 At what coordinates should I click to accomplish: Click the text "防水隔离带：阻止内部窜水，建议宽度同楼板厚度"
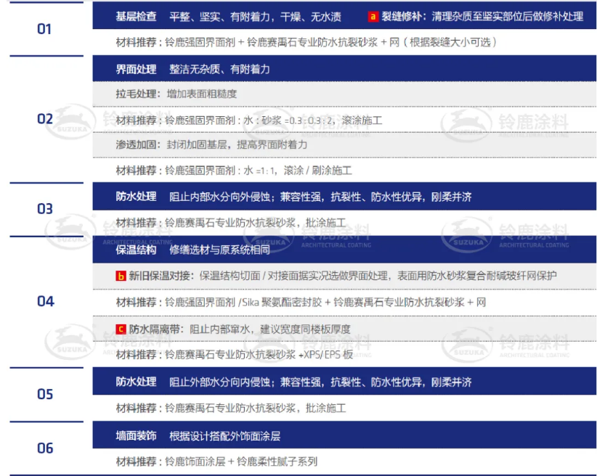point(240,329)
